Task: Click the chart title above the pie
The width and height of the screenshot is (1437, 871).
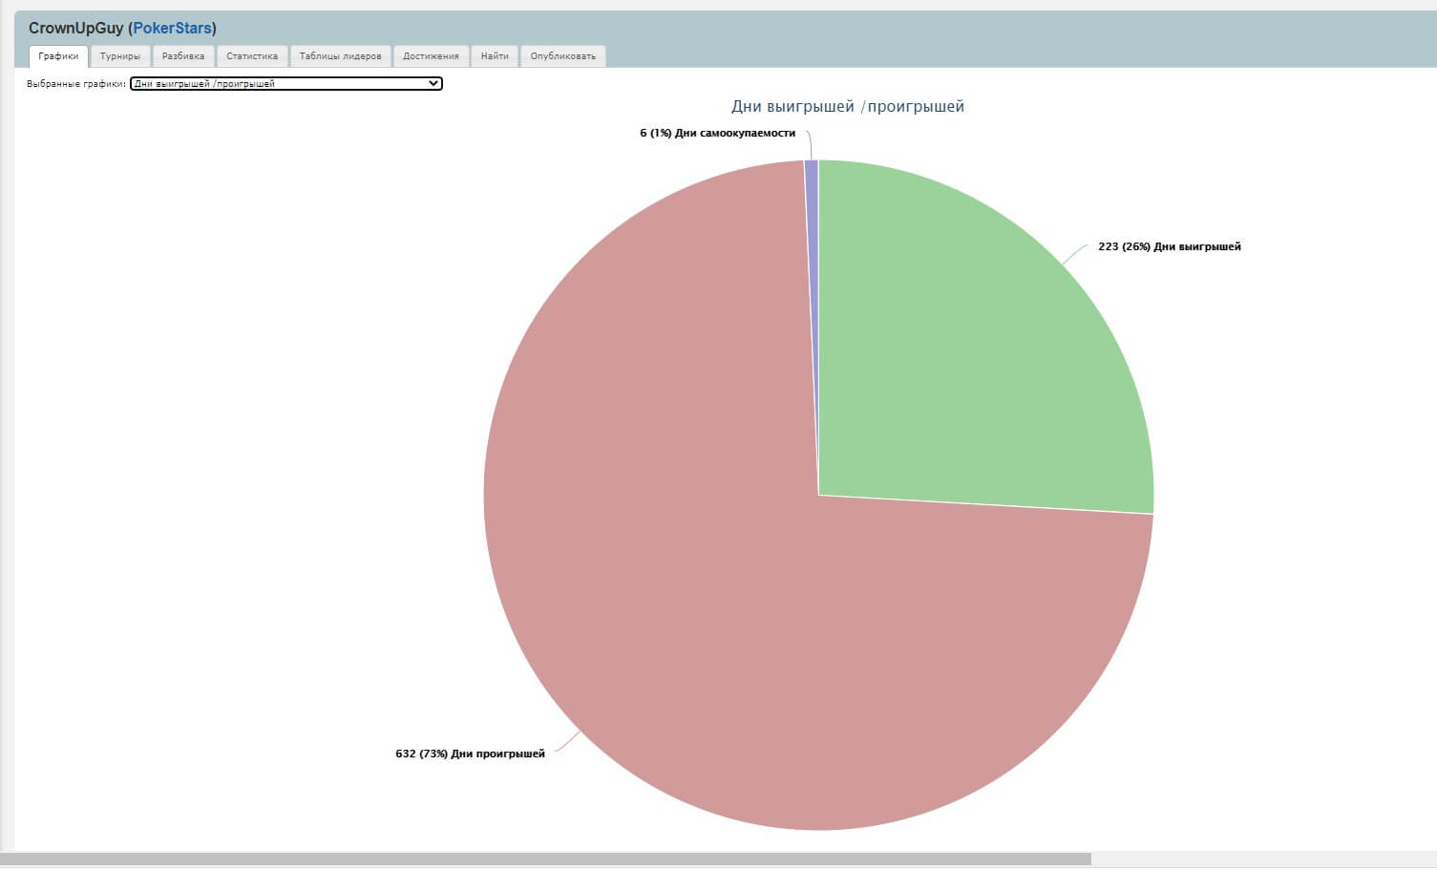Action: [847, 107]
